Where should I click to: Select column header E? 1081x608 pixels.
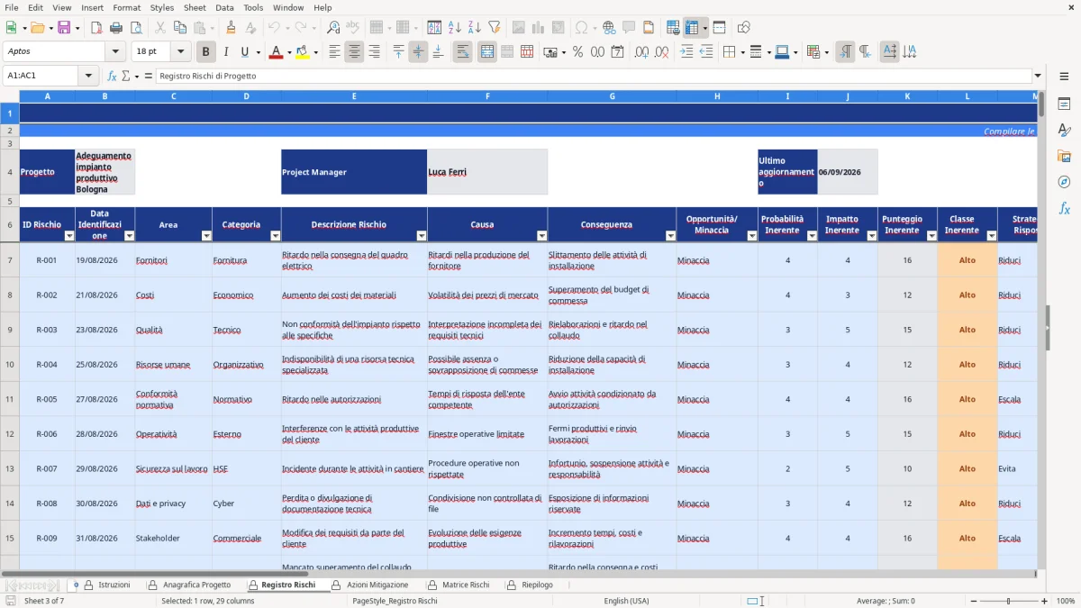pyautogui.click(x=354, y=95)
